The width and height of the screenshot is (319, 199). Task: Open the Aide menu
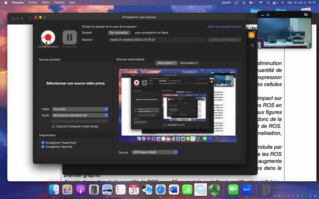click(72, 3)
